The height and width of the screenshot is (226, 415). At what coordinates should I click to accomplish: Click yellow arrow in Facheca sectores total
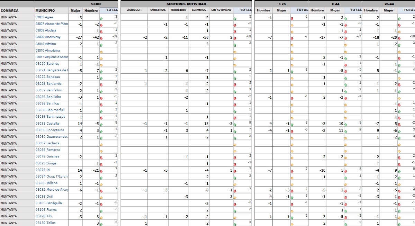(x=235, y=145)
